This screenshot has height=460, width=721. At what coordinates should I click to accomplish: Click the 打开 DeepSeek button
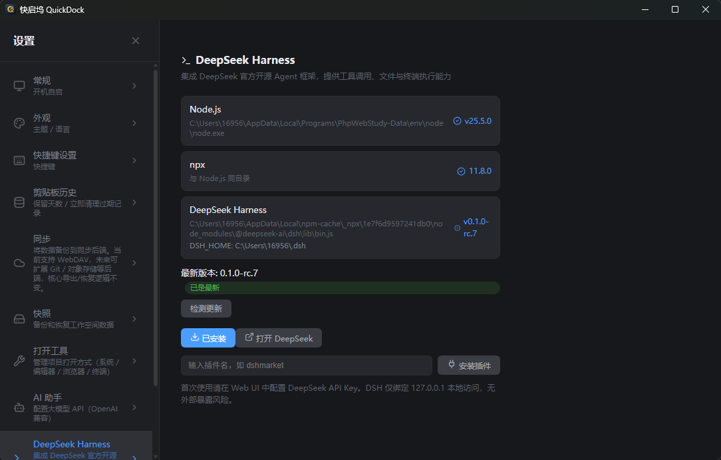(x=279, y=338)
